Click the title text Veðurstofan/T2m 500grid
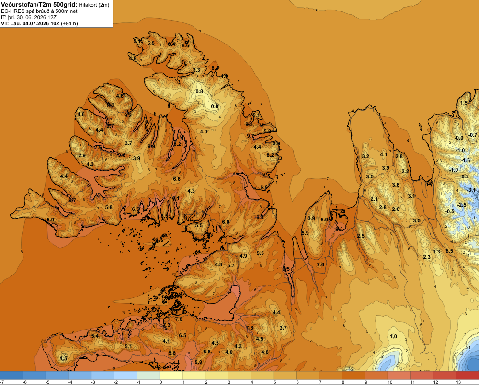Viewport: 479px width, 385px height. tap(39, 5)
